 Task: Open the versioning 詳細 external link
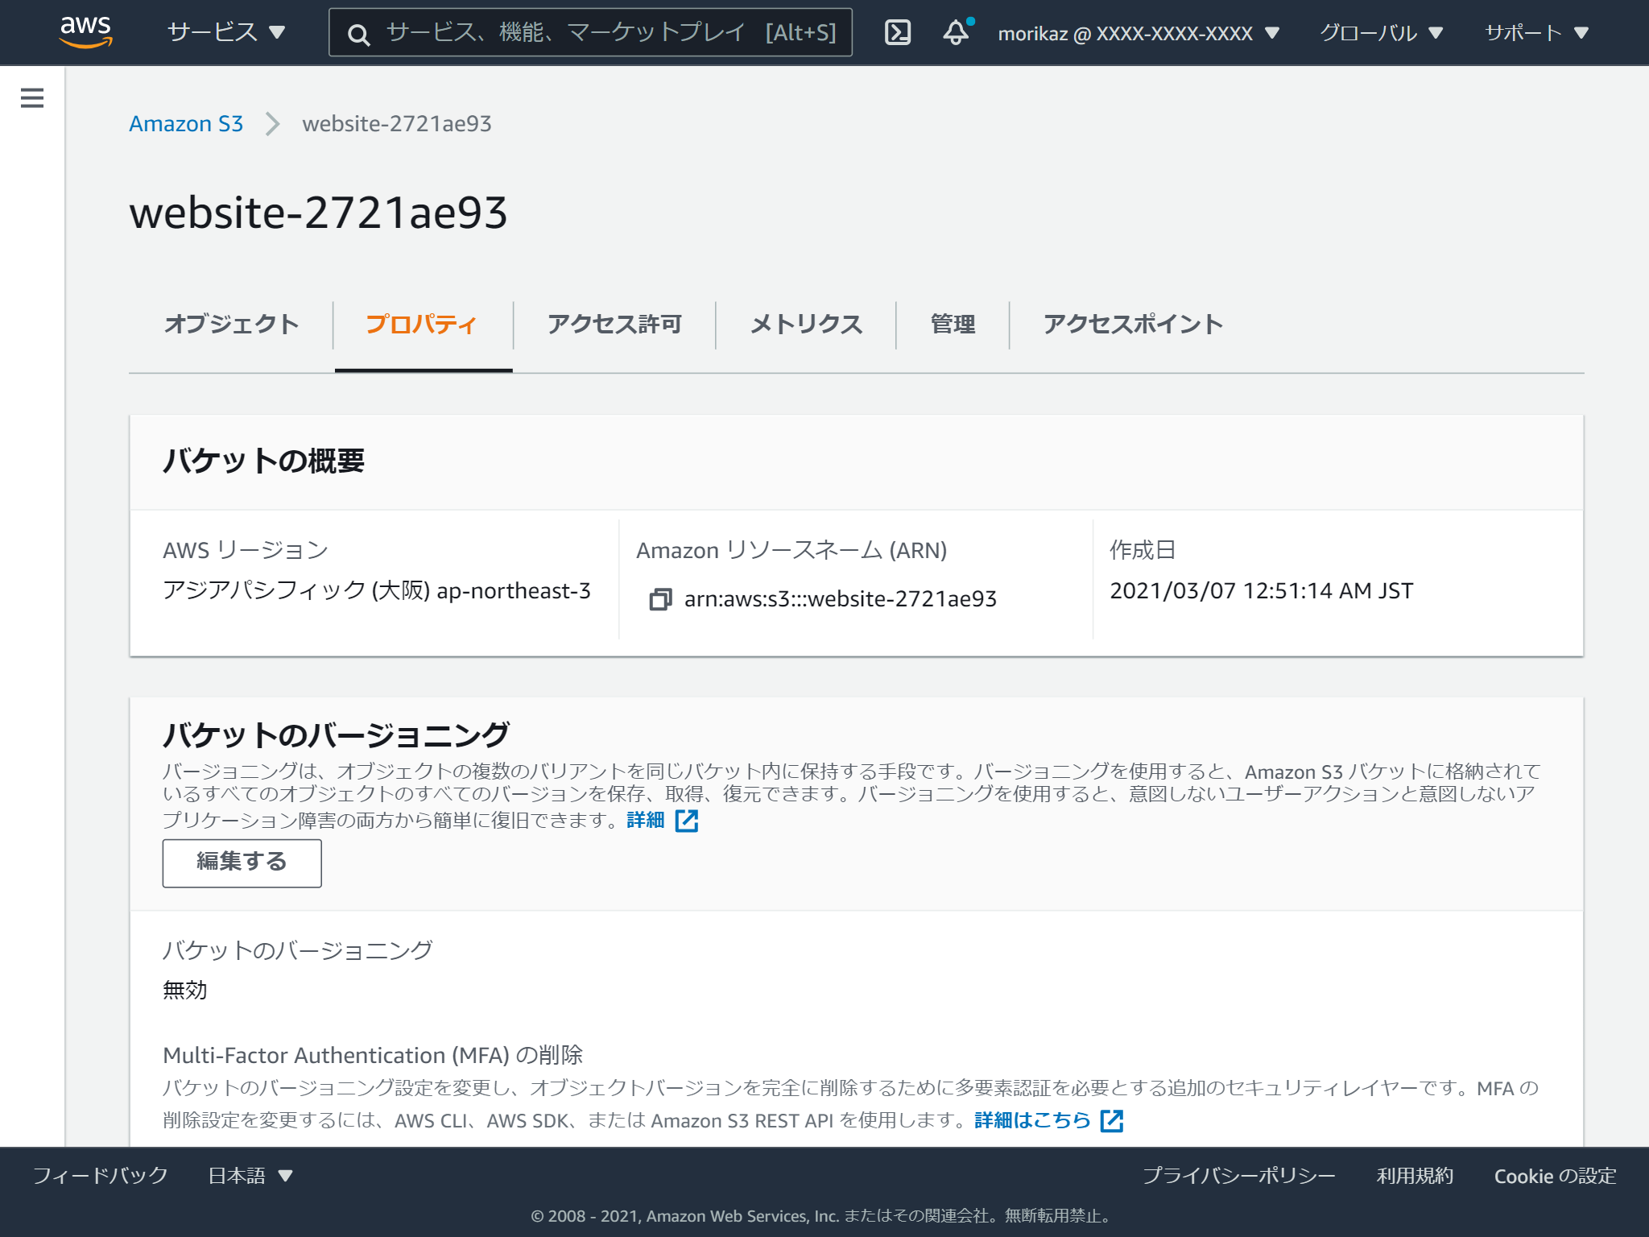click(644, 819)
